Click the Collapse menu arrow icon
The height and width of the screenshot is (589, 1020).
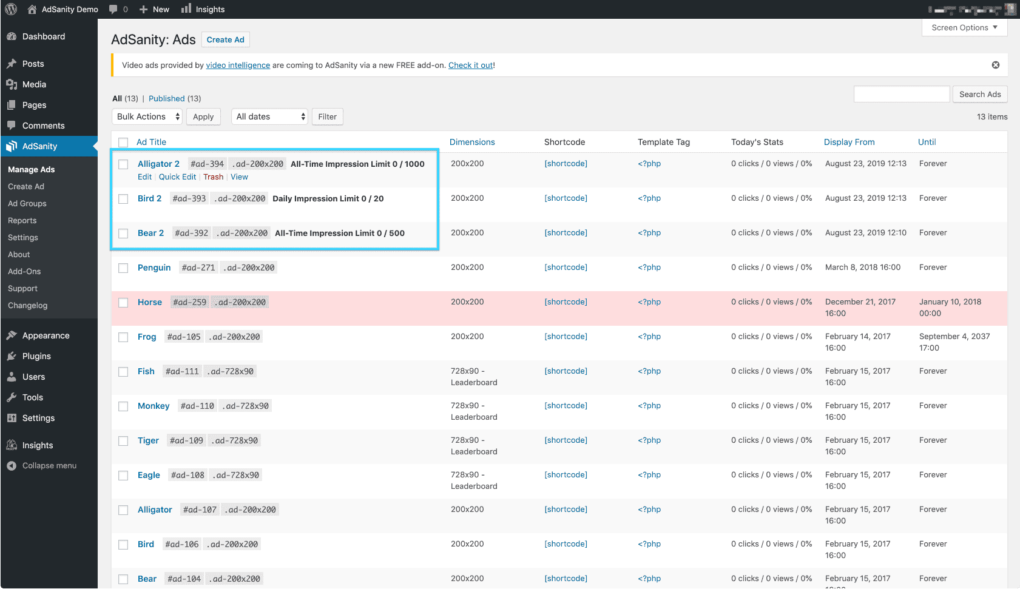click(x=12, y=466)
